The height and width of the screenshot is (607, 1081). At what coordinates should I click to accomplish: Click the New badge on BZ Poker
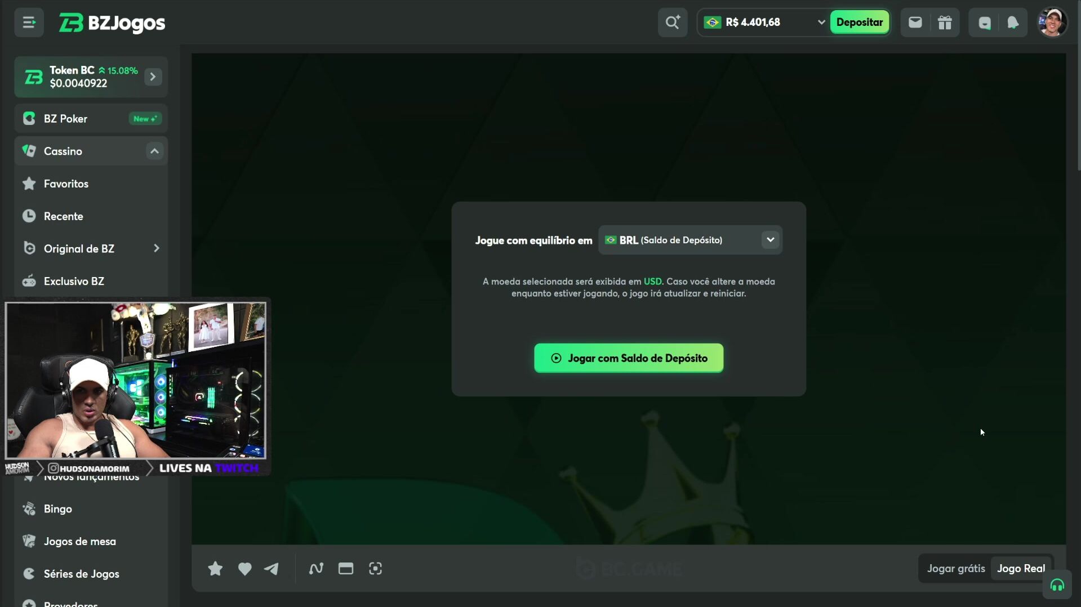(x=145, y=119)
